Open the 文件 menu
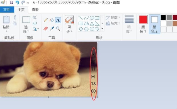This screenshot has height=109, width=177. (7, 10)
